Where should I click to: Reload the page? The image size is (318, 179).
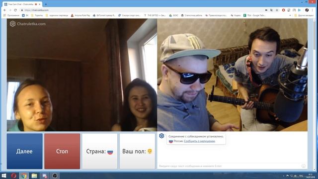click(x=15, y=10)
